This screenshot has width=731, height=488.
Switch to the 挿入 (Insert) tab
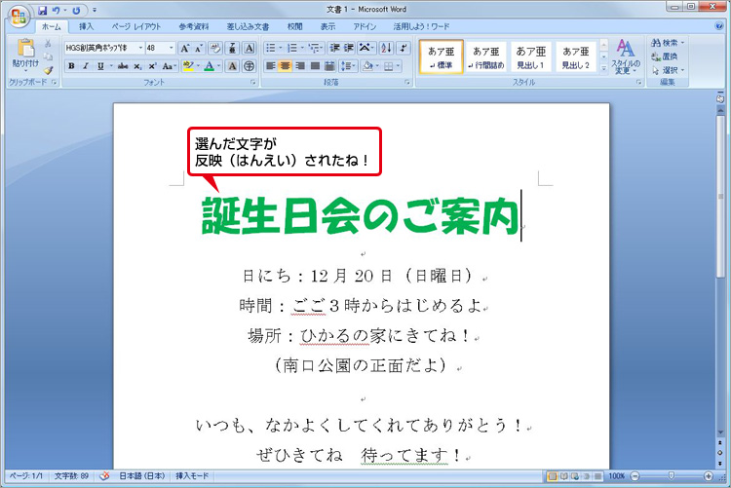(86, 26)
